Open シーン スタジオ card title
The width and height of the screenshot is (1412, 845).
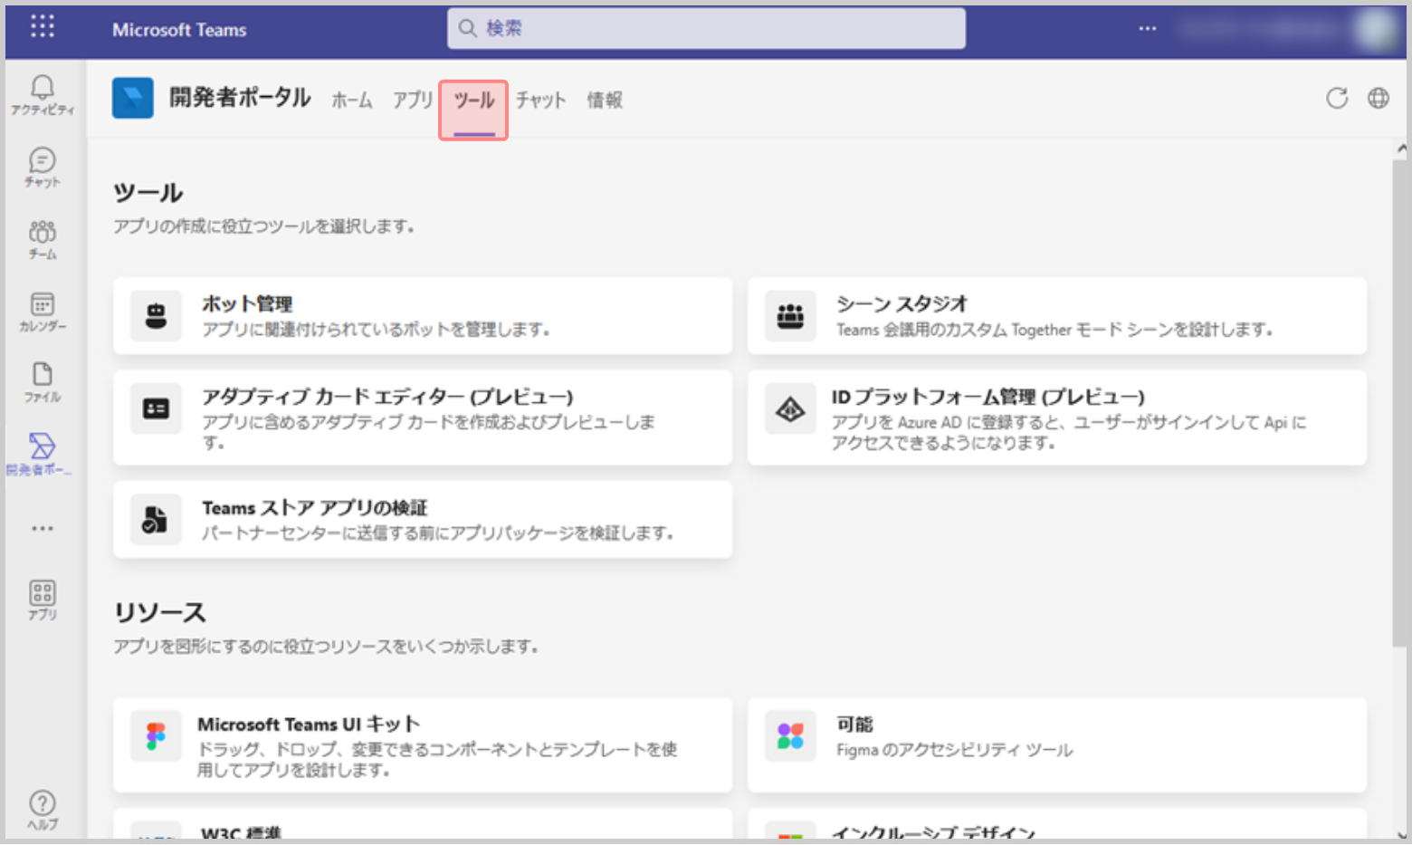902,303
